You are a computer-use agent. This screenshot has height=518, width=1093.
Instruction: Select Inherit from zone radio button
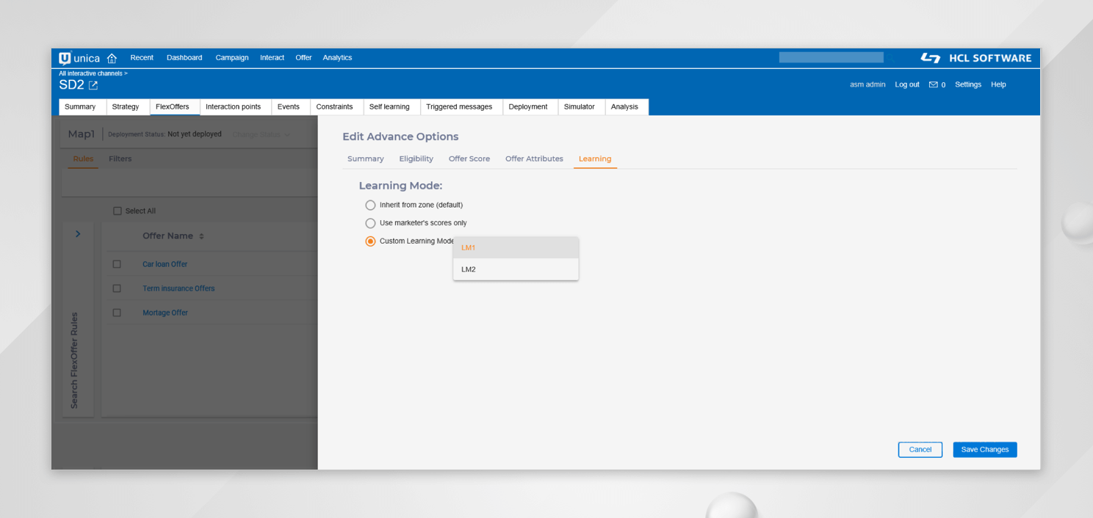click(370, 205)
